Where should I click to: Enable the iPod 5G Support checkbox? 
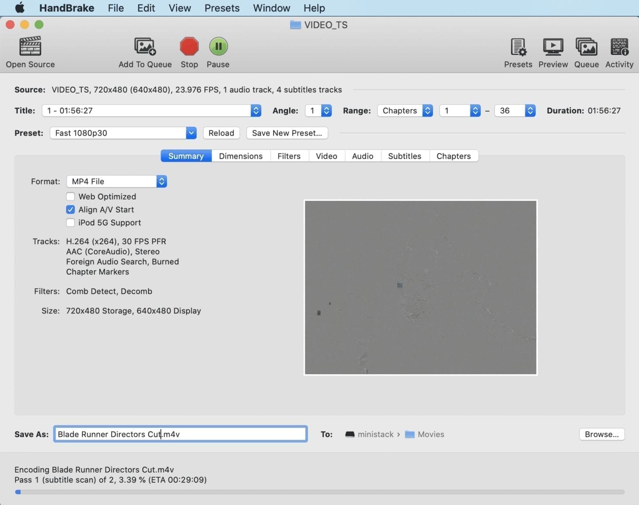(71, 223)
